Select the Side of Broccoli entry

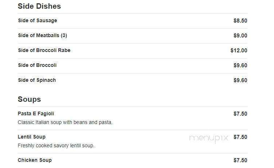[37, 65]
